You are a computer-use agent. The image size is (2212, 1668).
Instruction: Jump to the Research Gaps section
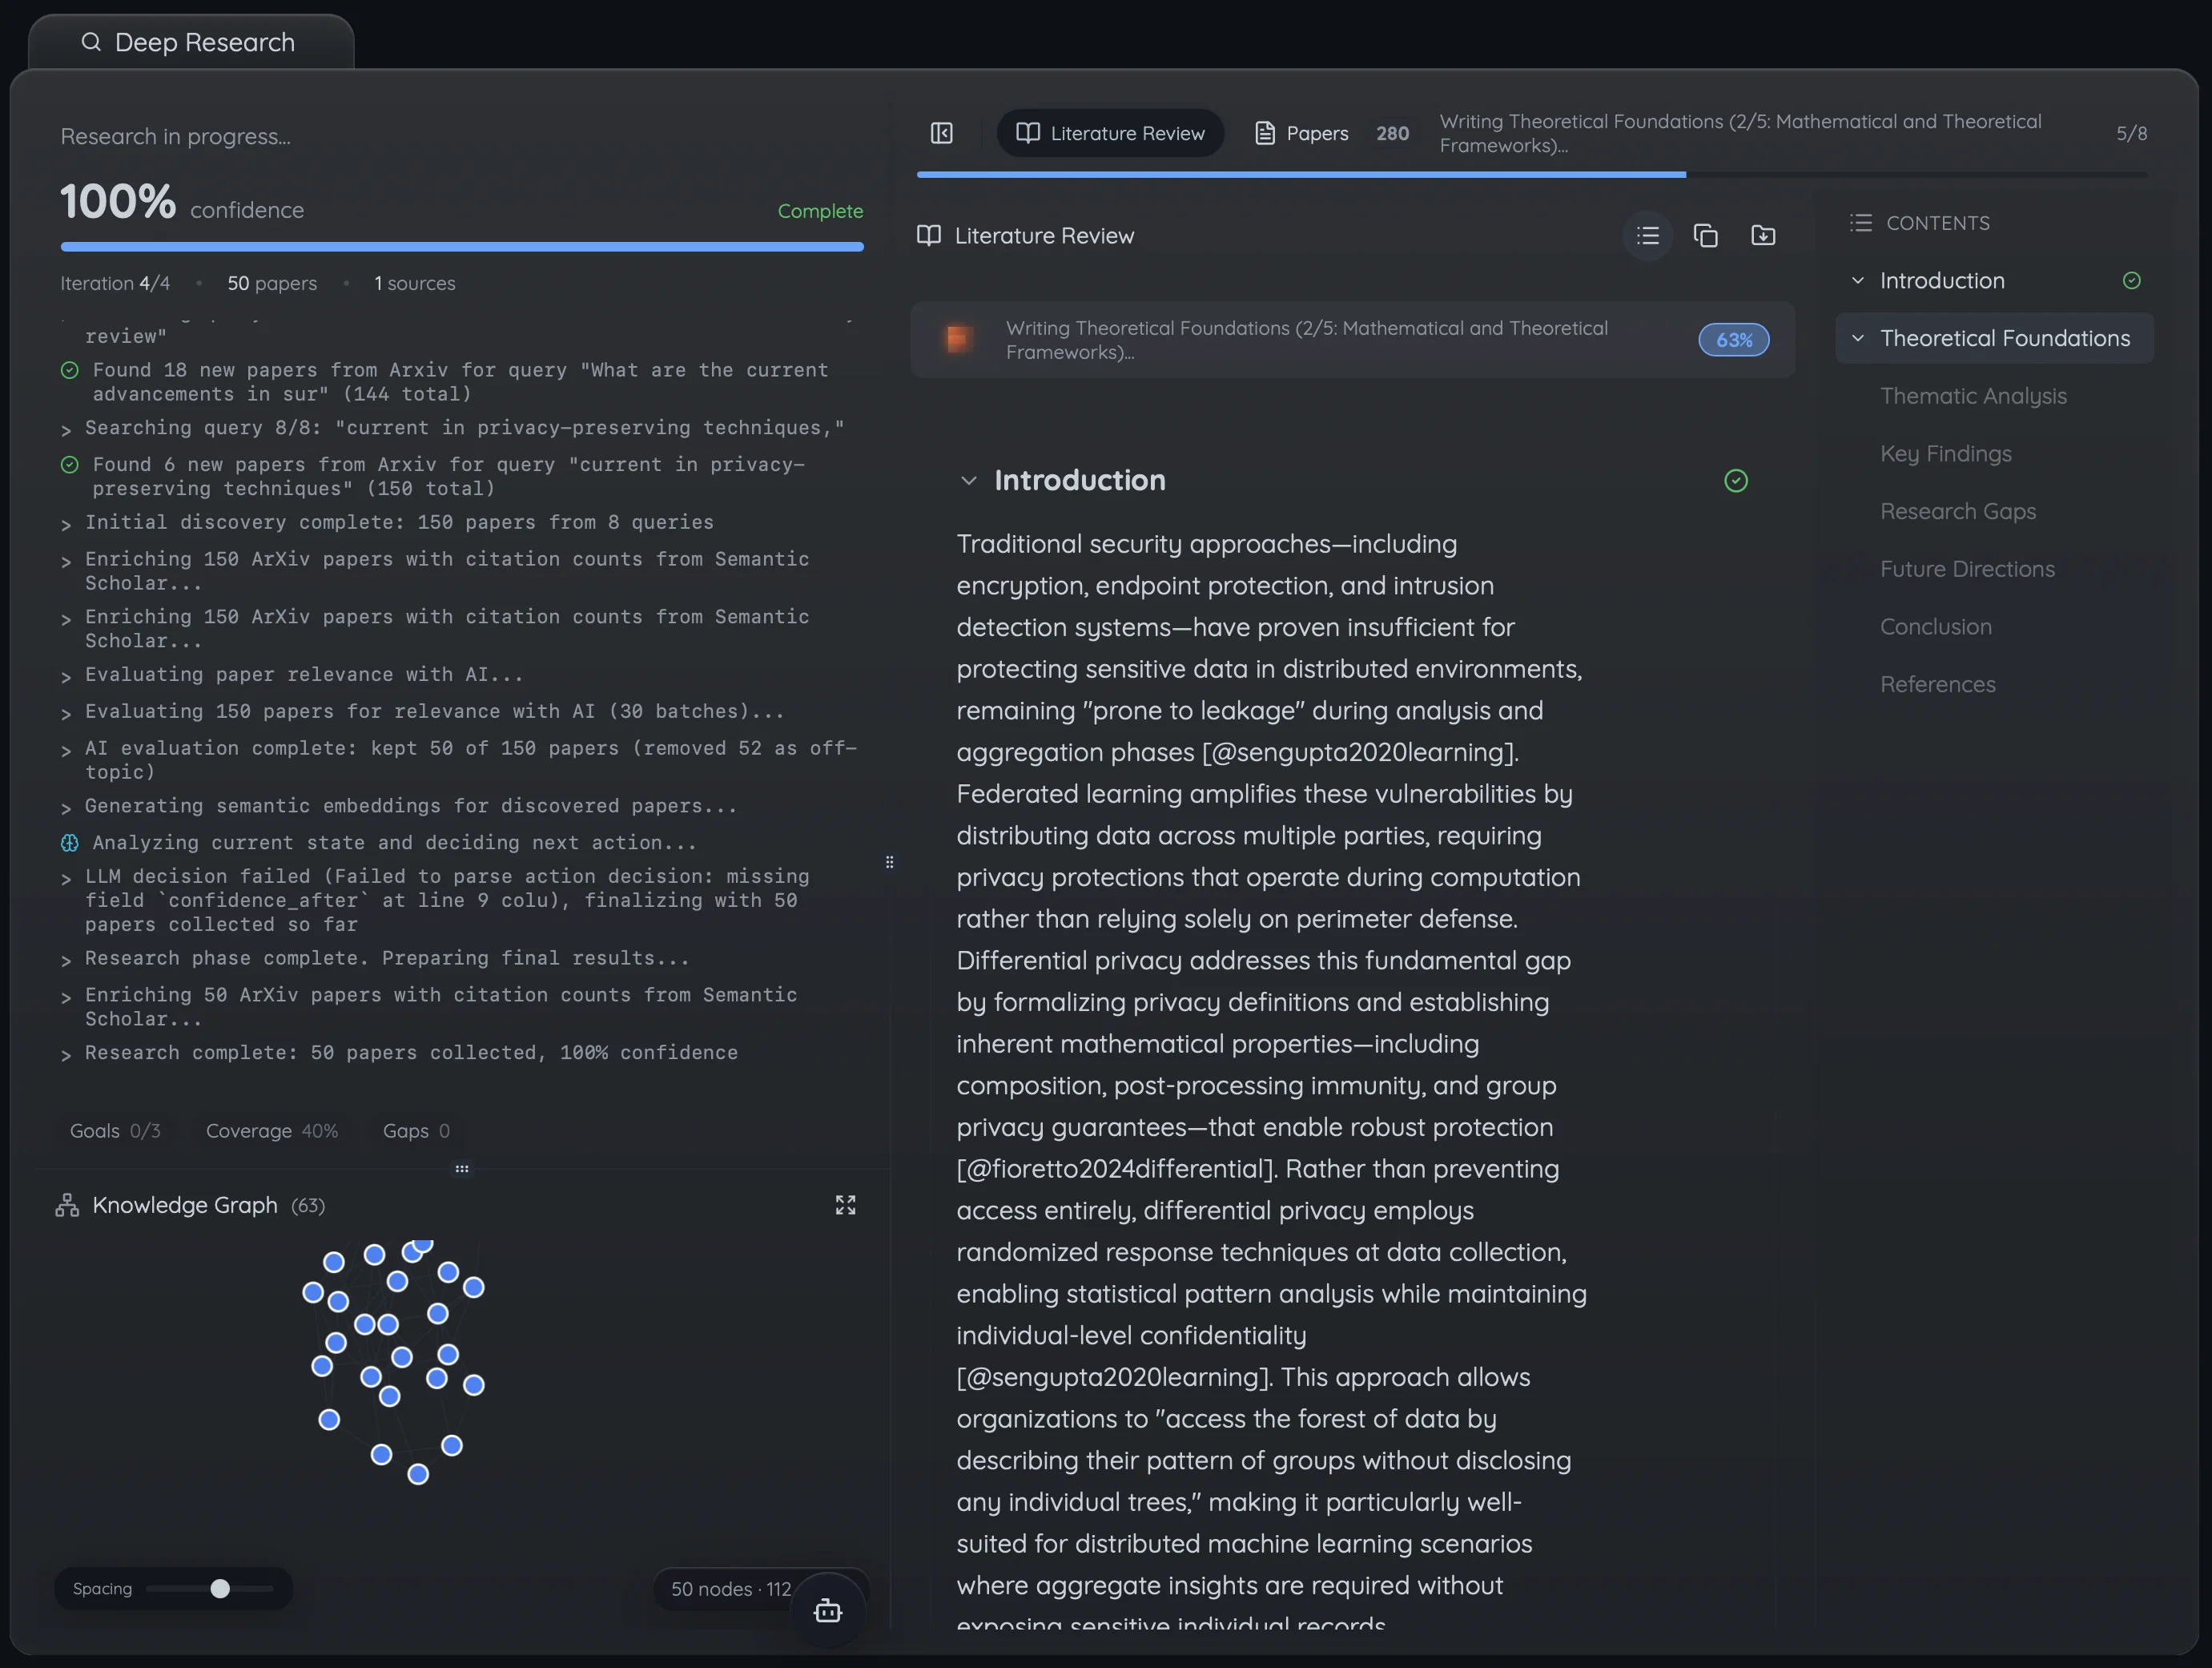[1957, 511]
